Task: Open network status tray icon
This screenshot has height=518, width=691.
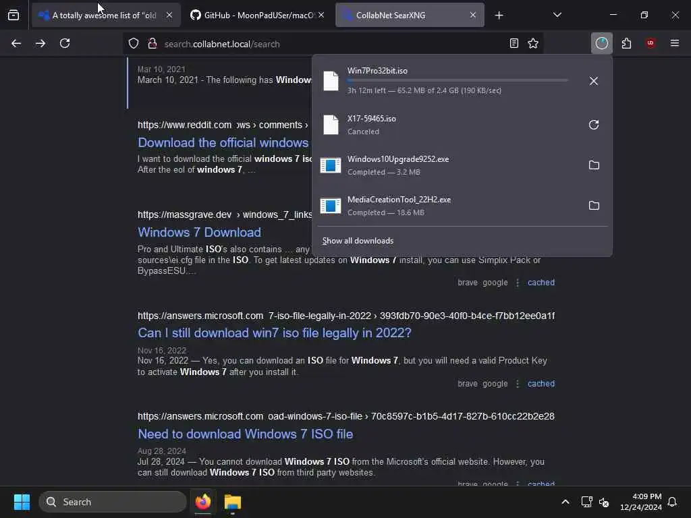Action: pos(586,502)
